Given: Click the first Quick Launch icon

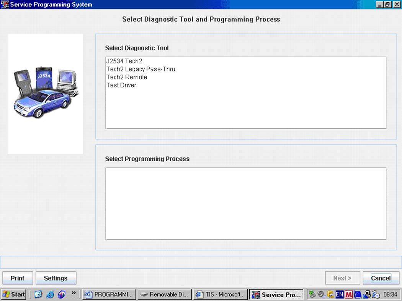Looking at the screenshot, I should tap(38, 295).
